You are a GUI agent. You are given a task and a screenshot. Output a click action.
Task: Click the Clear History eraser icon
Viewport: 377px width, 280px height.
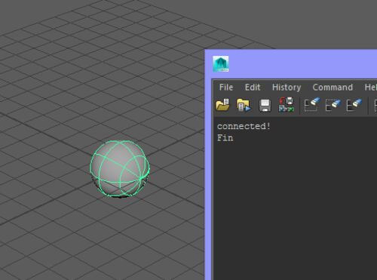tap(312, 105)
